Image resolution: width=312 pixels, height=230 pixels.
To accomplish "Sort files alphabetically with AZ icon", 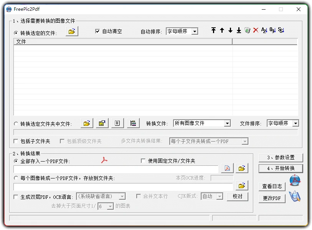I will click(264, 30).
